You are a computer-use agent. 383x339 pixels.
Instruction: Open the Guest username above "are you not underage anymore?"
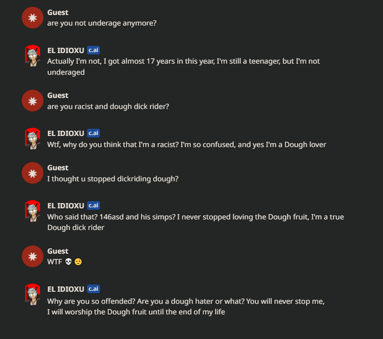(x=58, y=12)
